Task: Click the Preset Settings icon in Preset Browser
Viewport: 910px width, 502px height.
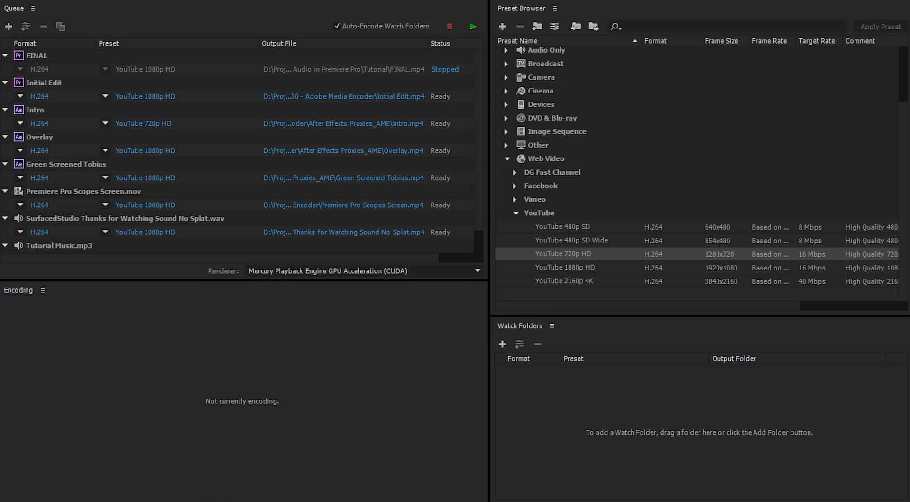Action: (554, 27)
